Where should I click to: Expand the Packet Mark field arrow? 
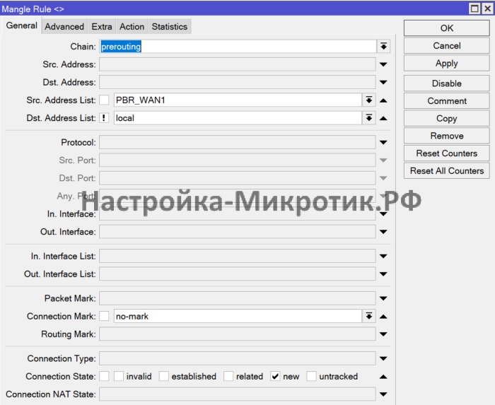tap(383, 299)
